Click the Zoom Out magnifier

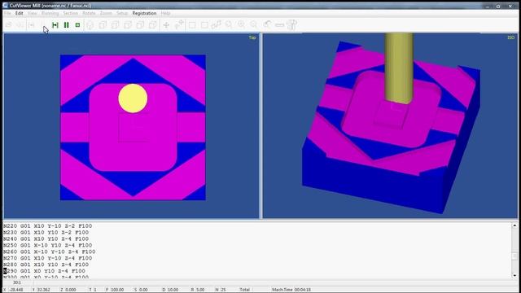pyautogui.click(x=254, y=24)
